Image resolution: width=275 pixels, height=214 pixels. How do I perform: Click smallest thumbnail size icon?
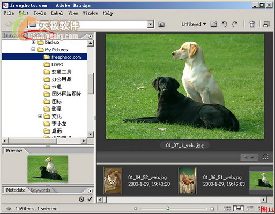[136, 208]
